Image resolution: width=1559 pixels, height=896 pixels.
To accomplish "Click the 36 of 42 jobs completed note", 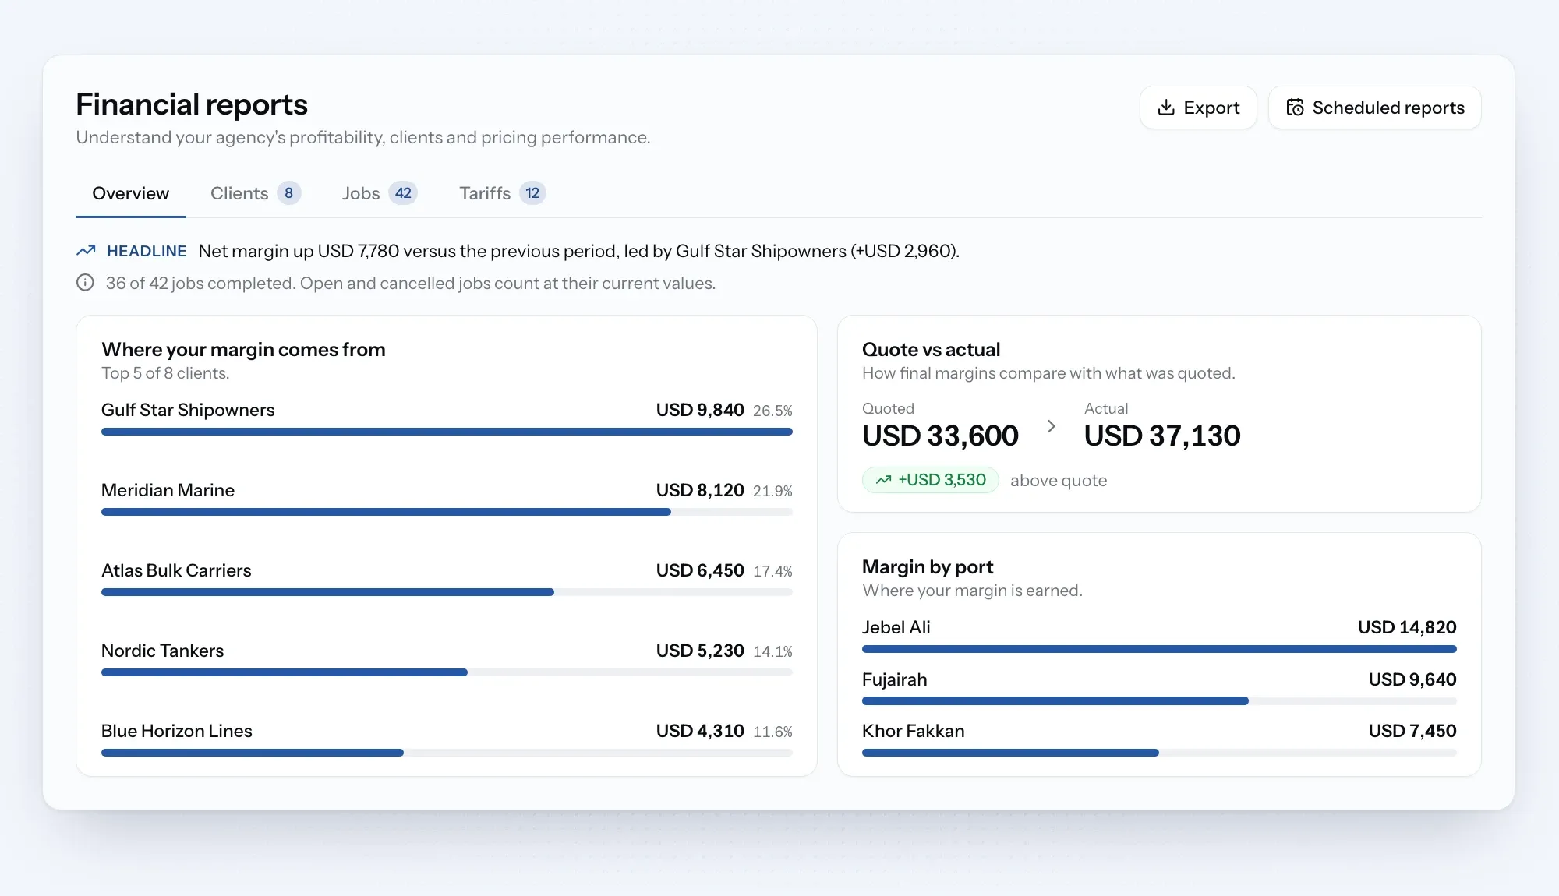I will [411, 284].
